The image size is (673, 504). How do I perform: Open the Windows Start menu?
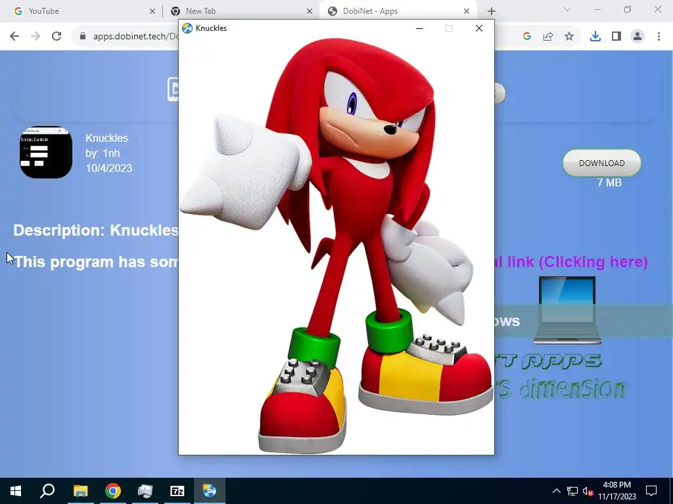tap(16, 491)
